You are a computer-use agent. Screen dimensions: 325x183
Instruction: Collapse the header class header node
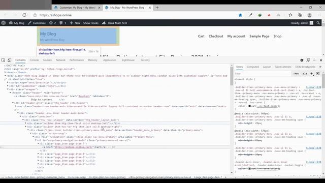10,93
